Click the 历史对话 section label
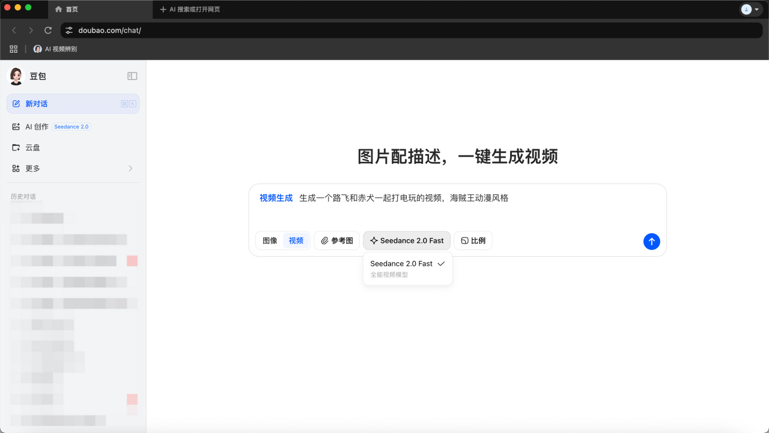Image resolution: width=769 pixels, height=433 pixels. pos(23,197)
